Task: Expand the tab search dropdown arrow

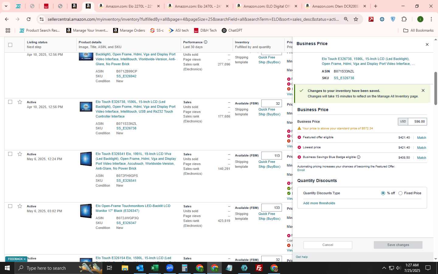Action: (x=6, y=6)
